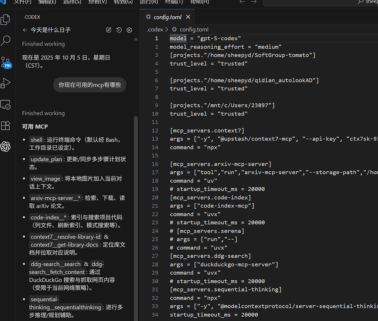The width and height of the screenshot is (378, 321).
Task: Open Source Control with 791 badge
Action: (6, 62)
